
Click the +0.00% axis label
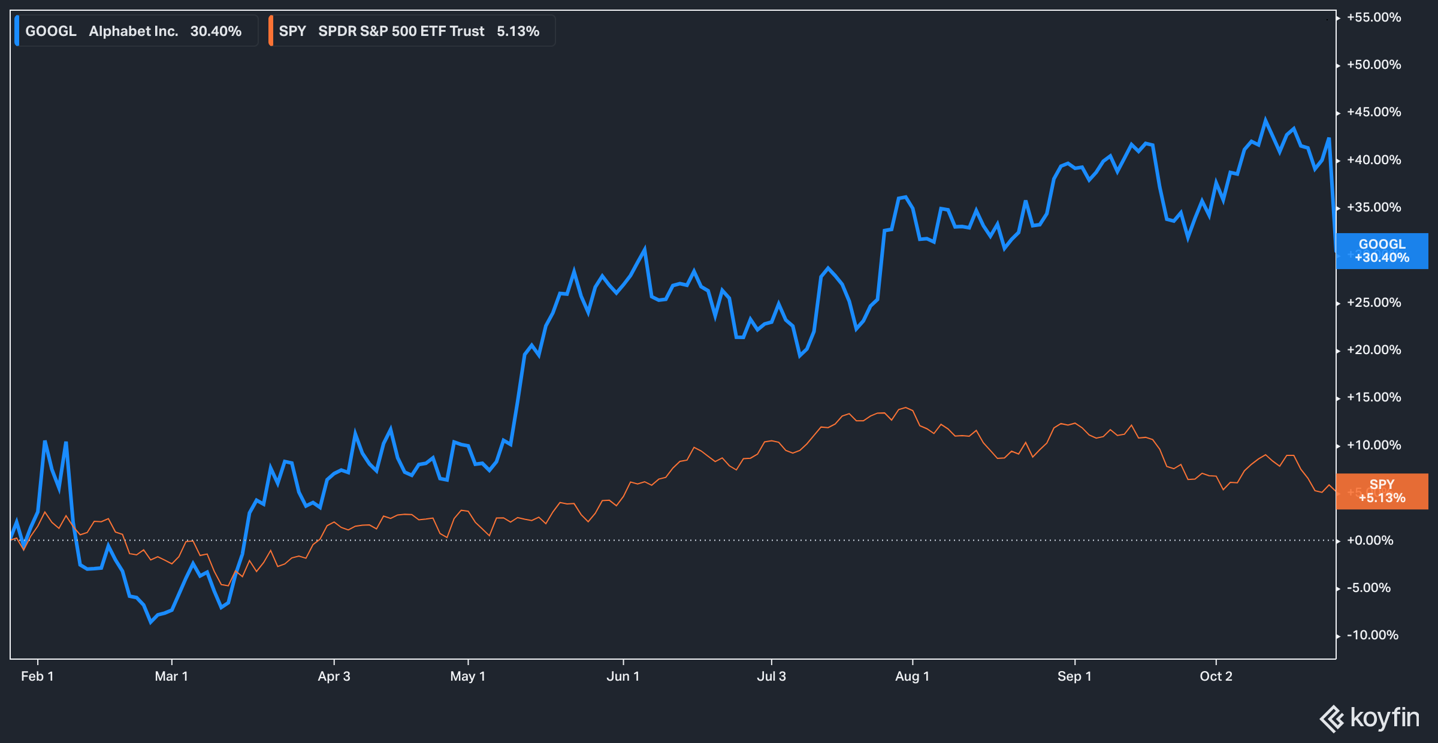tap(1370, 540)
